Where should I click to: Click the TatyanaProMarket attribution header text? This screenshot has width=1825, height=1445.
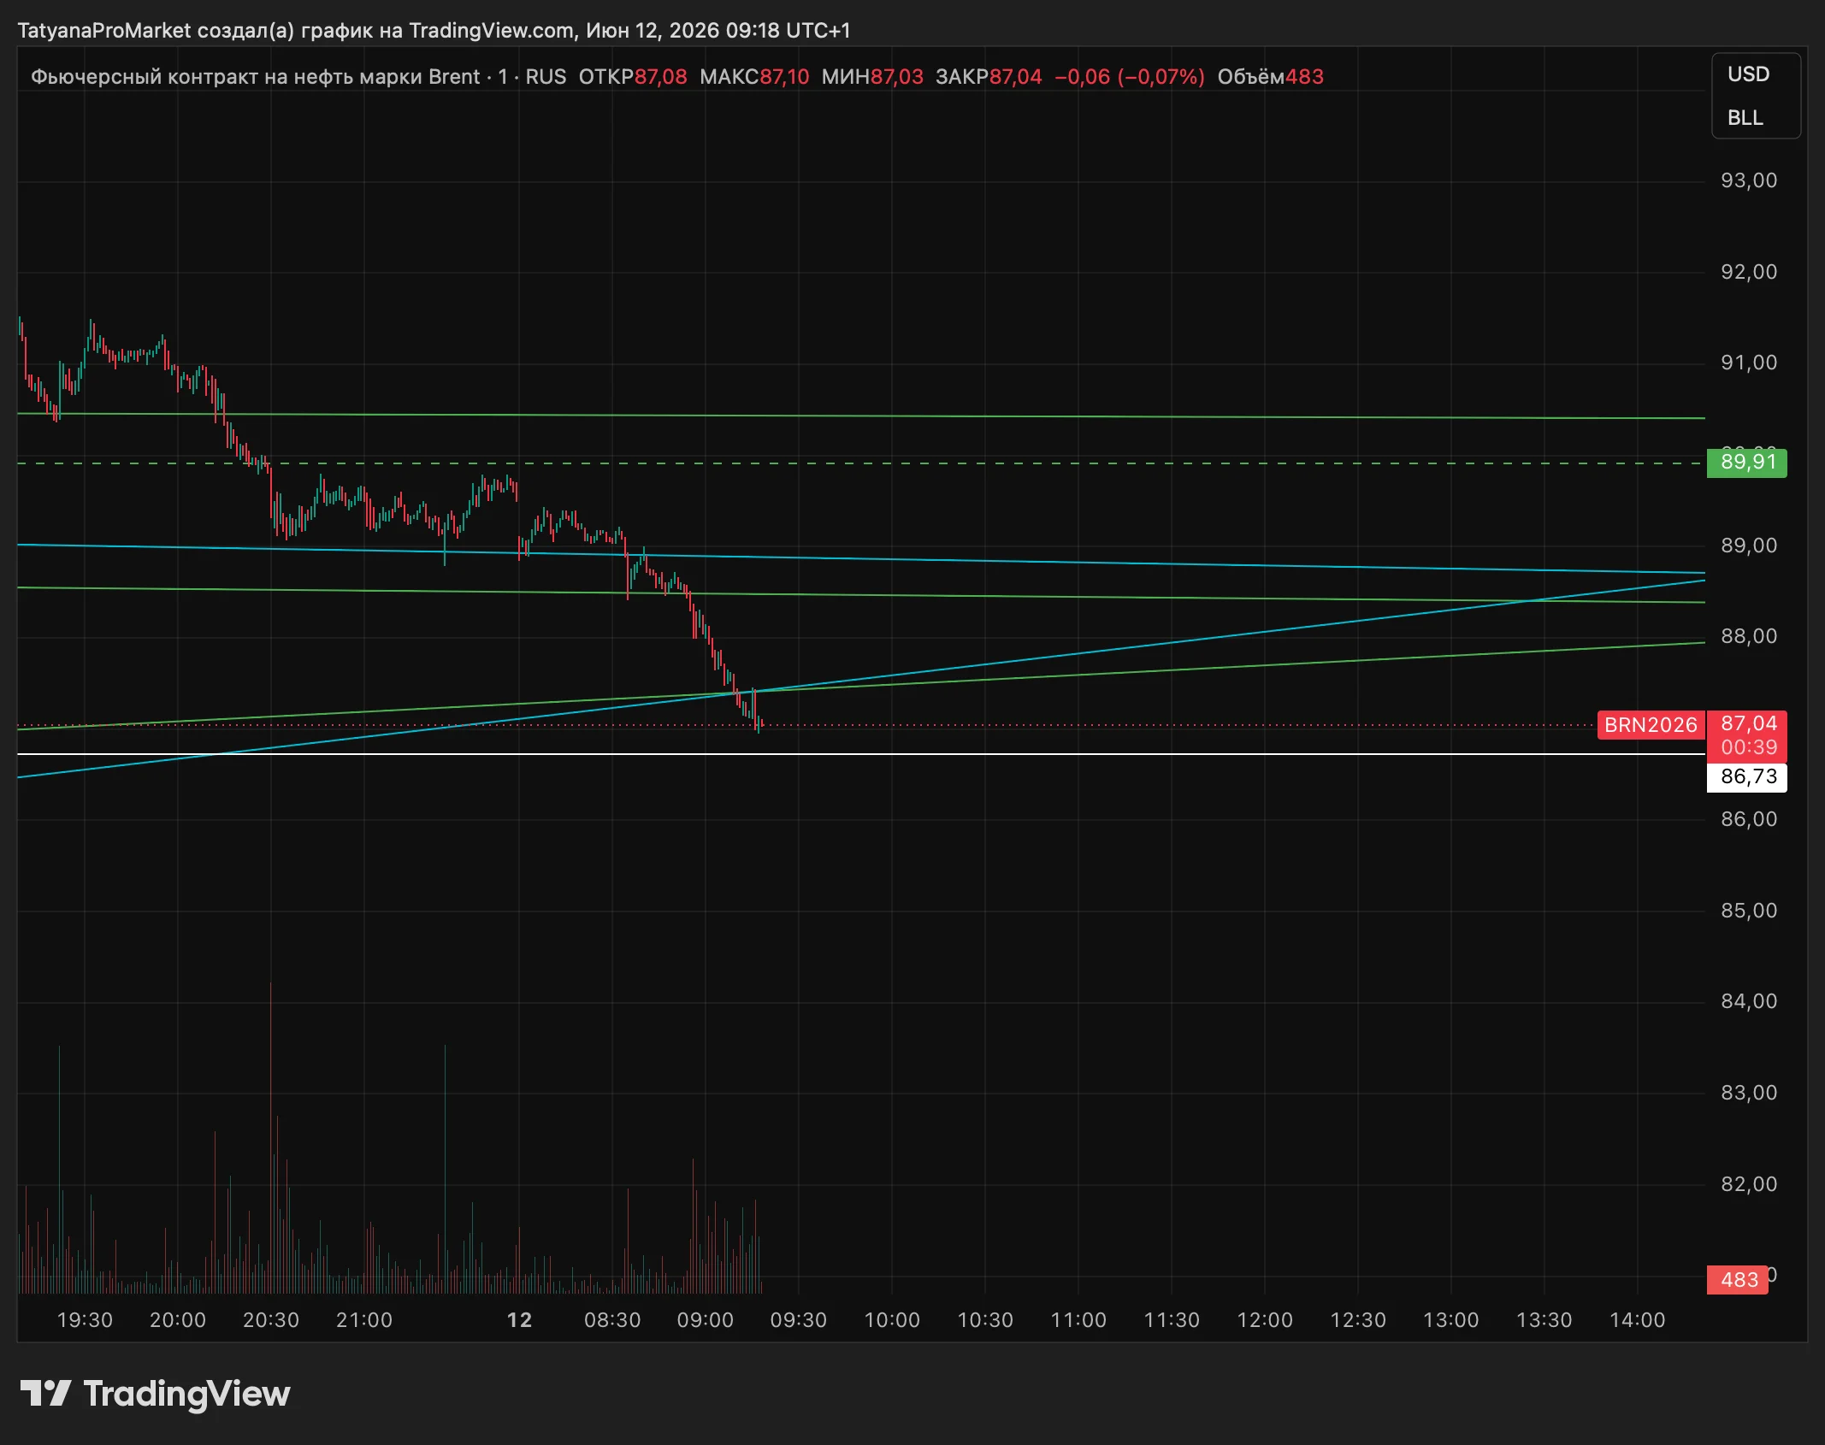[434, 31]
